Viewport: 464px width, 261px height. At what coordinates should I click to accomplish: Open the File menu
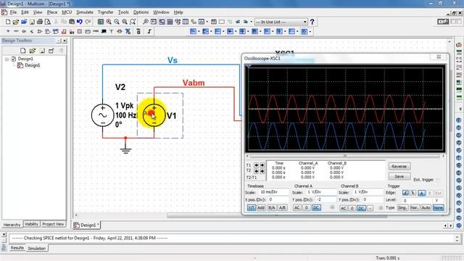[x=13, y=12]
